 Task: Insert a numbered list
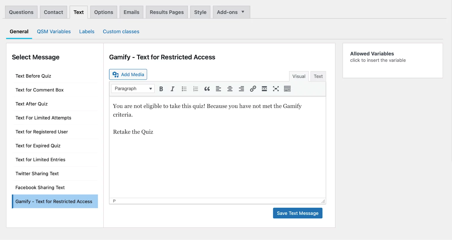click(x=195, y=89)
